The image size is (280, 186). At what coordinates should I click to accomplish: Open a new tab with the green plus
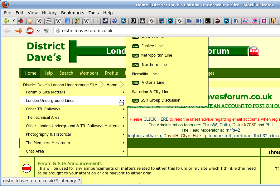(x=6, y=21)
